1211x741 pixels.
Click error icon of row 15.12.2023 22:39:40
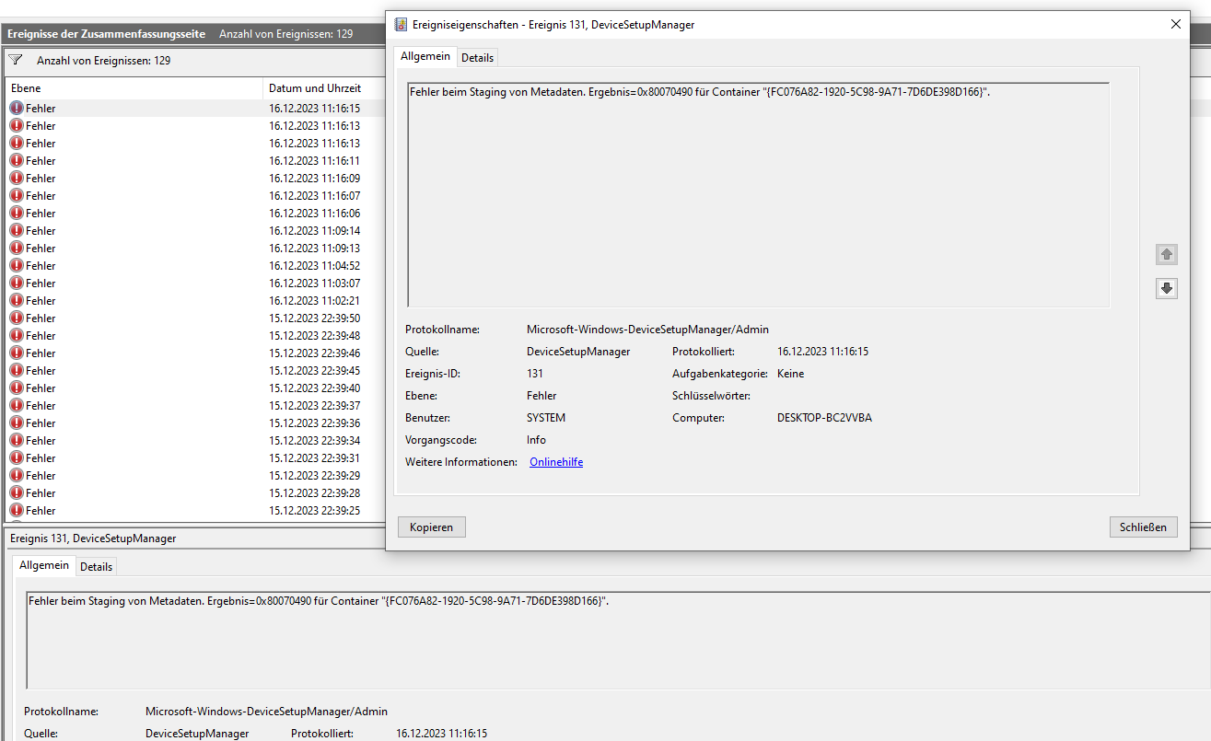17,388
